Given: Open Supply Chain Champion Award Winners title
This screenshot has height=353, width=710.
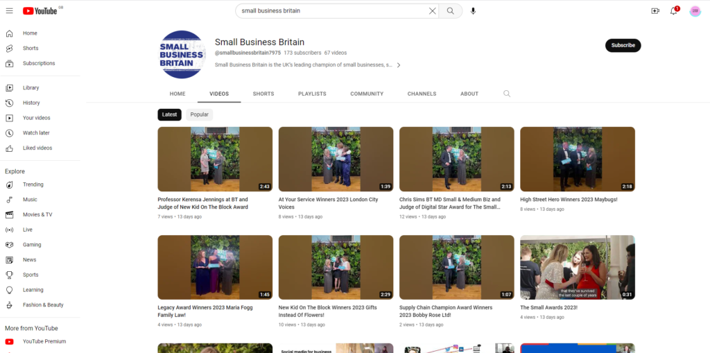Looking at the screenshot, I should [x=446, y=311].
